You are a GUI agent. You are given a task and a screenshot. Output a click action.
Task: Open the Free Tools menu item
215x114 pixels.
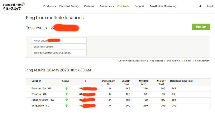click(123, 6)
